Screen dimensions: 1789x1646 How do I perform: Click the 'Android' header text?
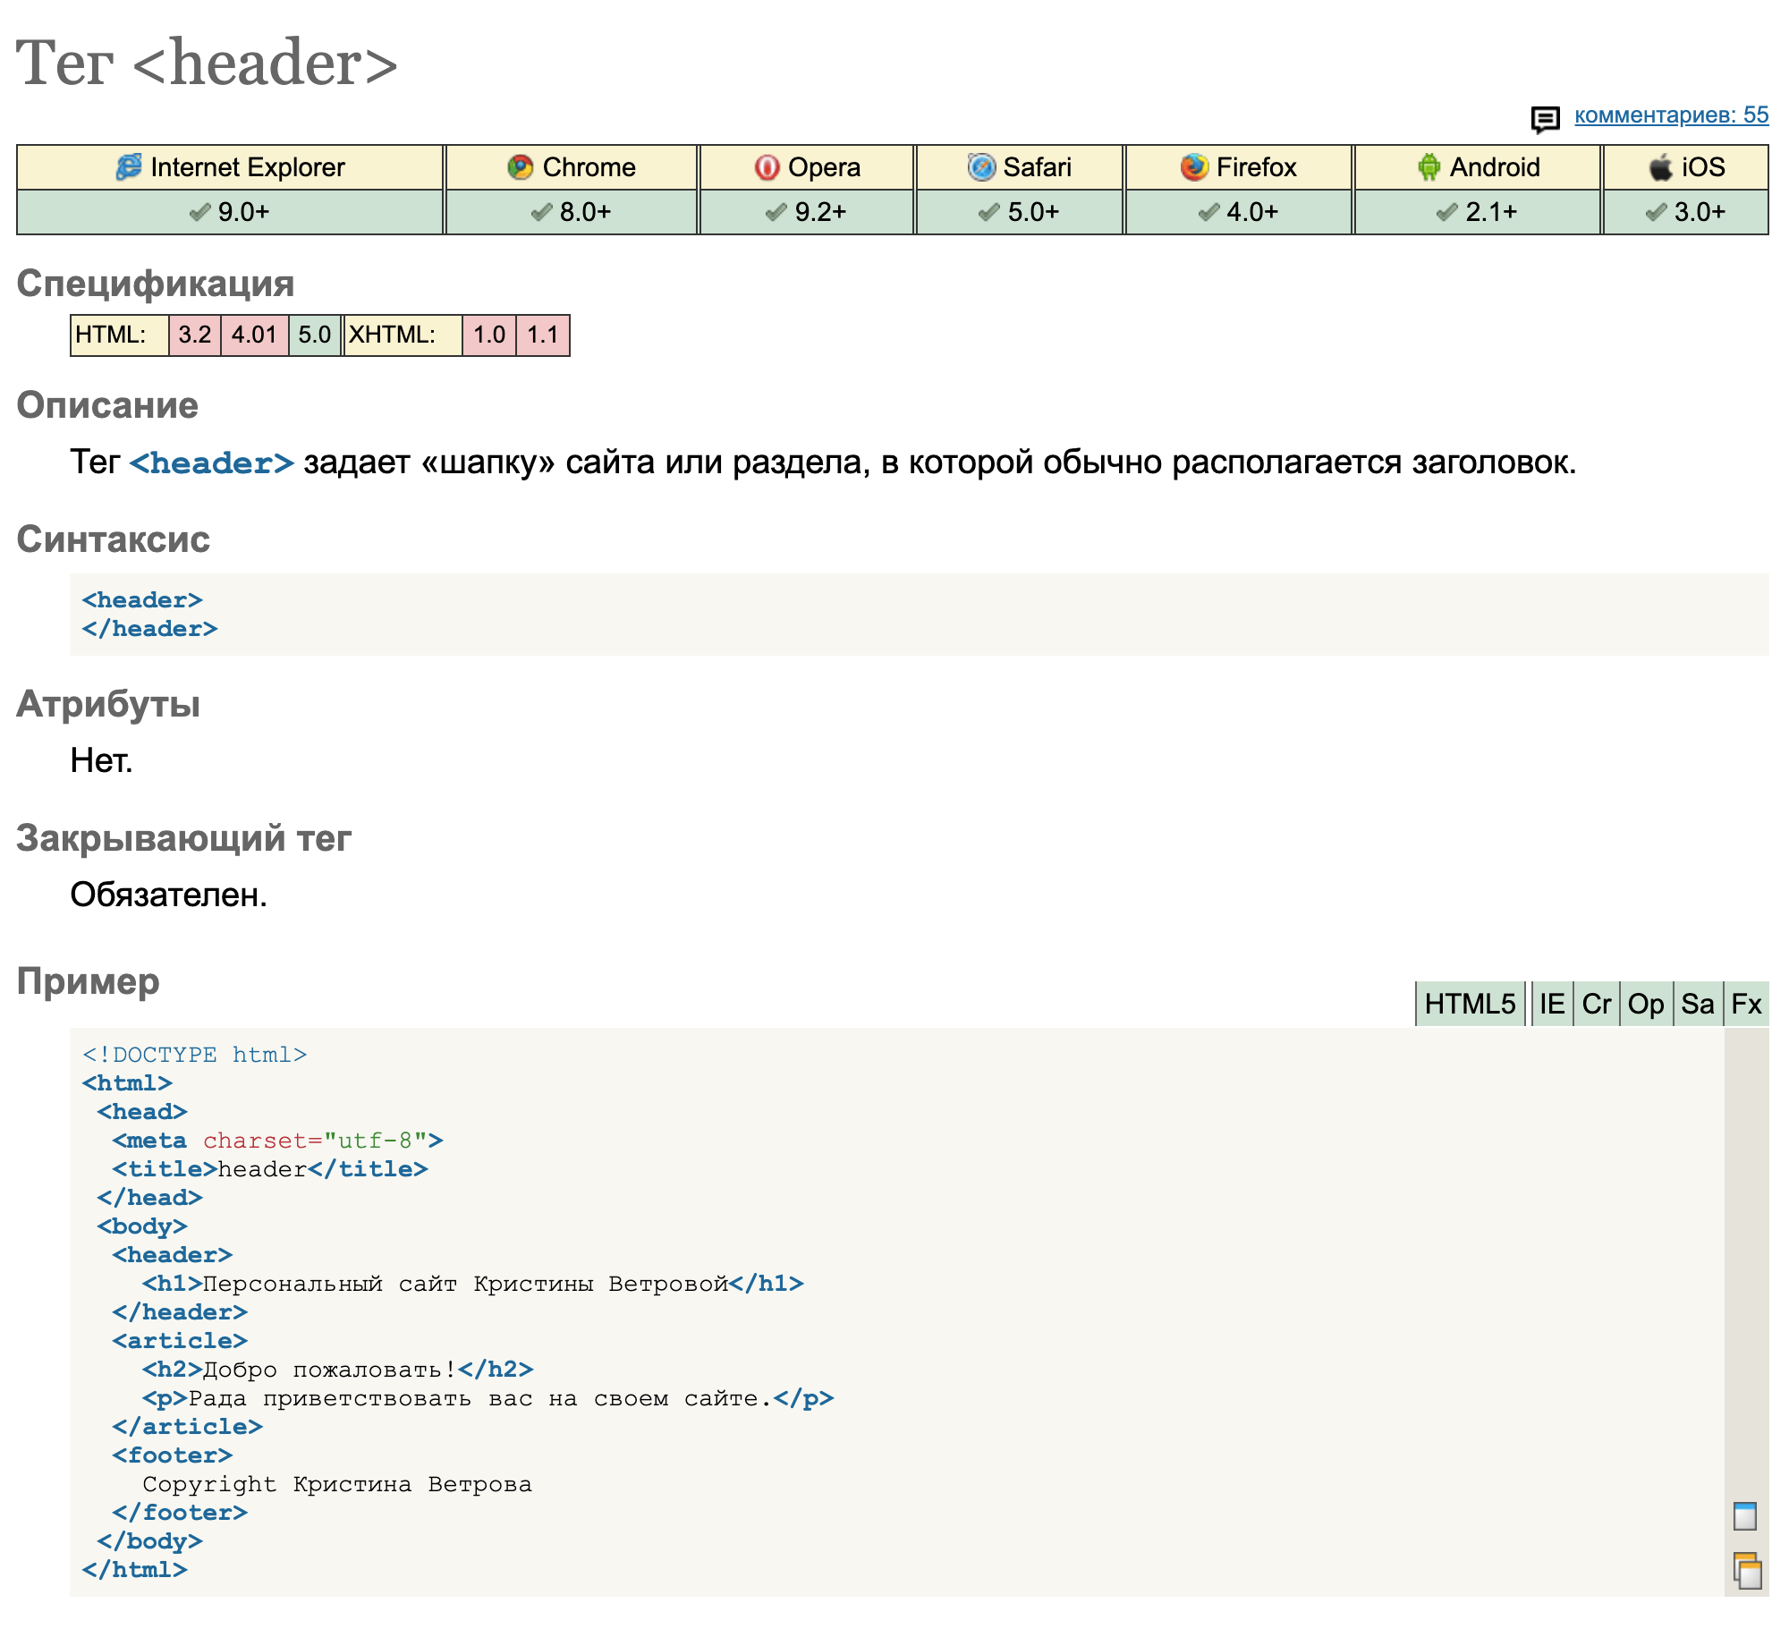tap(1495, 167)
